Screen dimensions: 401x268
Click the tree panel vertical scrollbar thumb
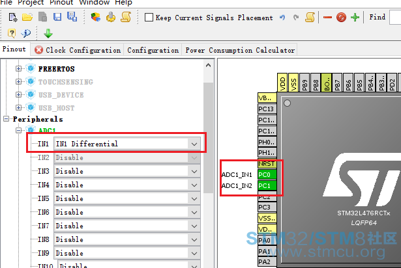click(x=209, y=138)
